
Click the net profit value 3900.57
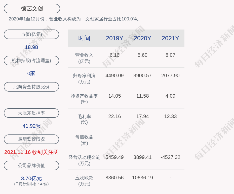(142, 75)
